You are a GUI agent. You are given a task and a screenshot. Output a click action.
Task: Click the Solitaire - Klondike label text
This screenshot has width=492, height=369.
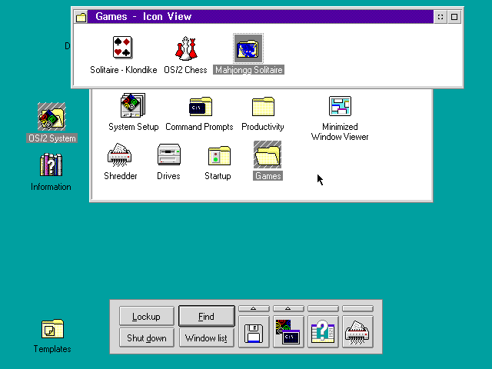coord(123,70)
